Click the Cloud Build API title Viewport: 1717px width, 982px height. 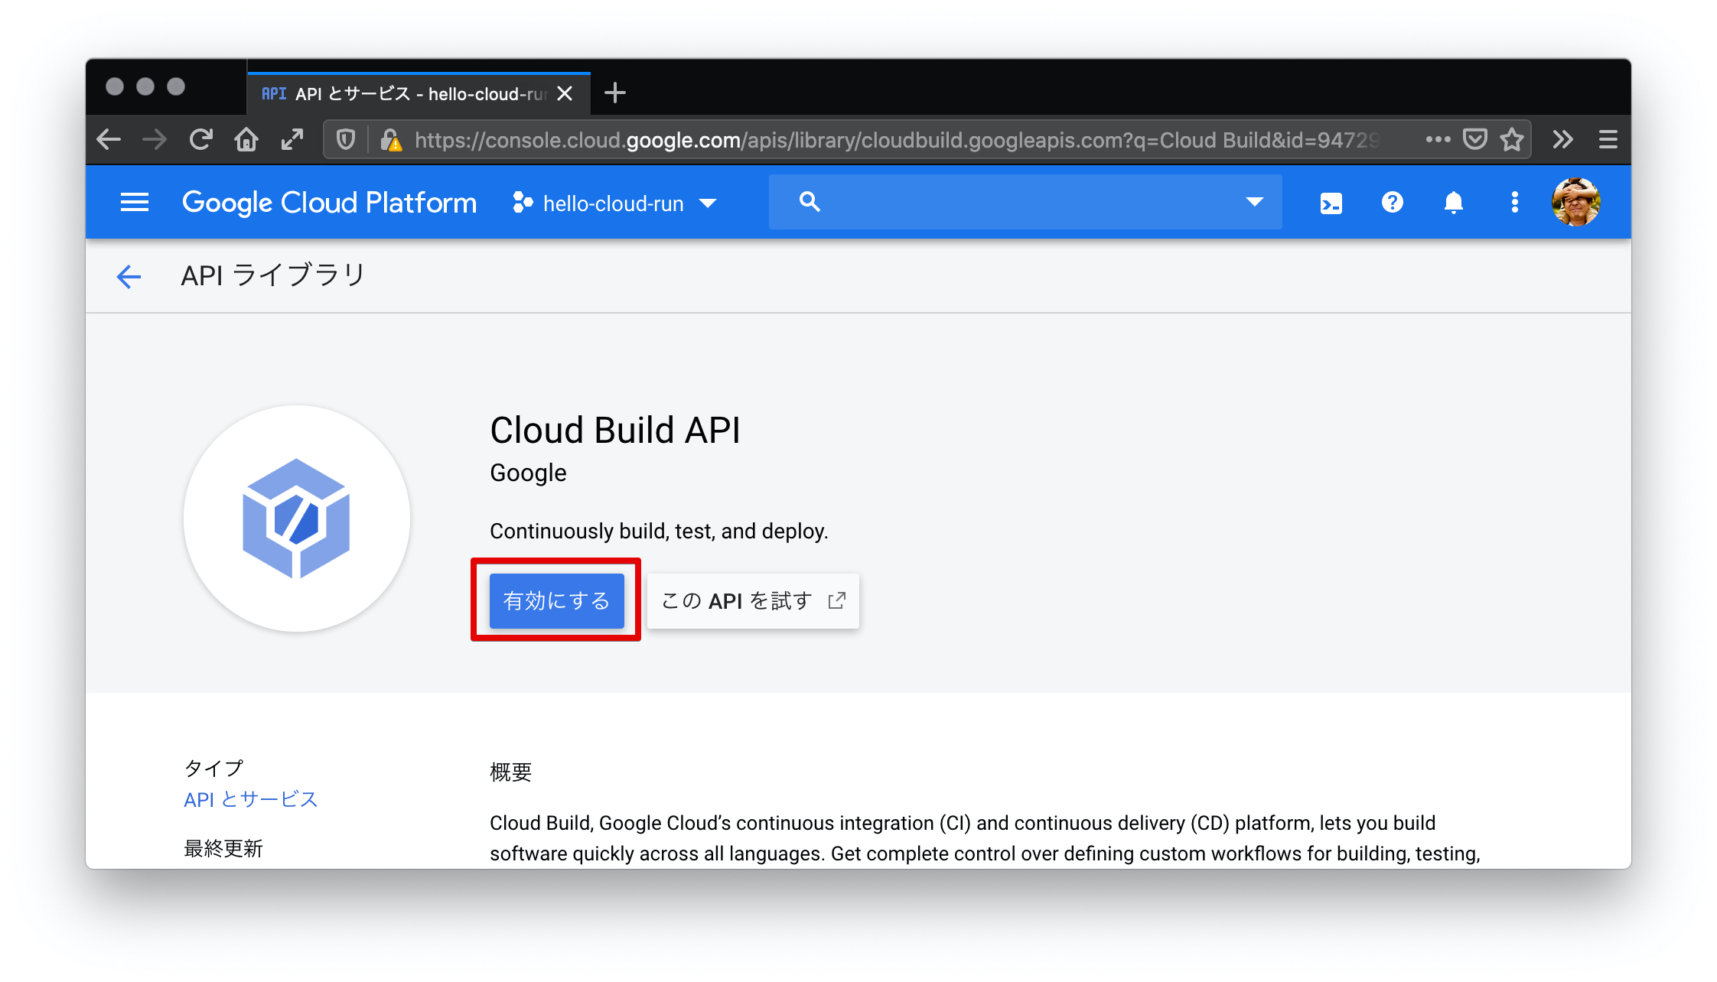[615, 430]
